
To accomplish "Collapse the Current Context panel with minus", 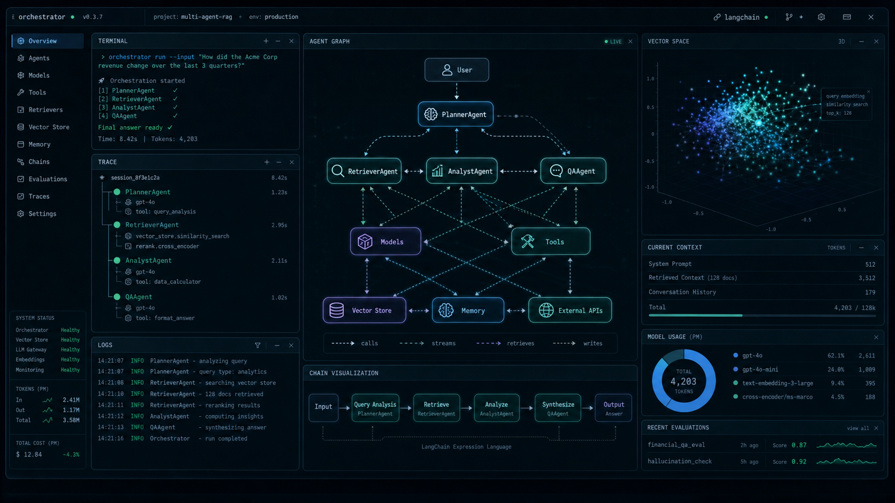I will [x=861, y=247].
